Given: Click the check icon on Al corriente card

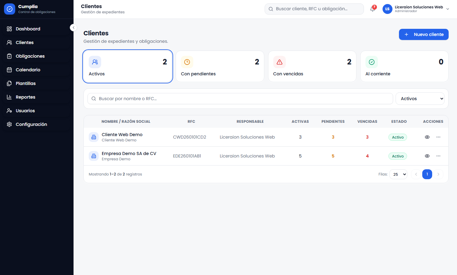Looking at the screenshot, I should (372, 62).
